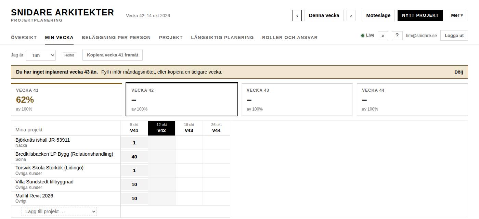The image size is (479, 219).
Task: Go to previous week with left arrow
Action: [x=297, y=15]
